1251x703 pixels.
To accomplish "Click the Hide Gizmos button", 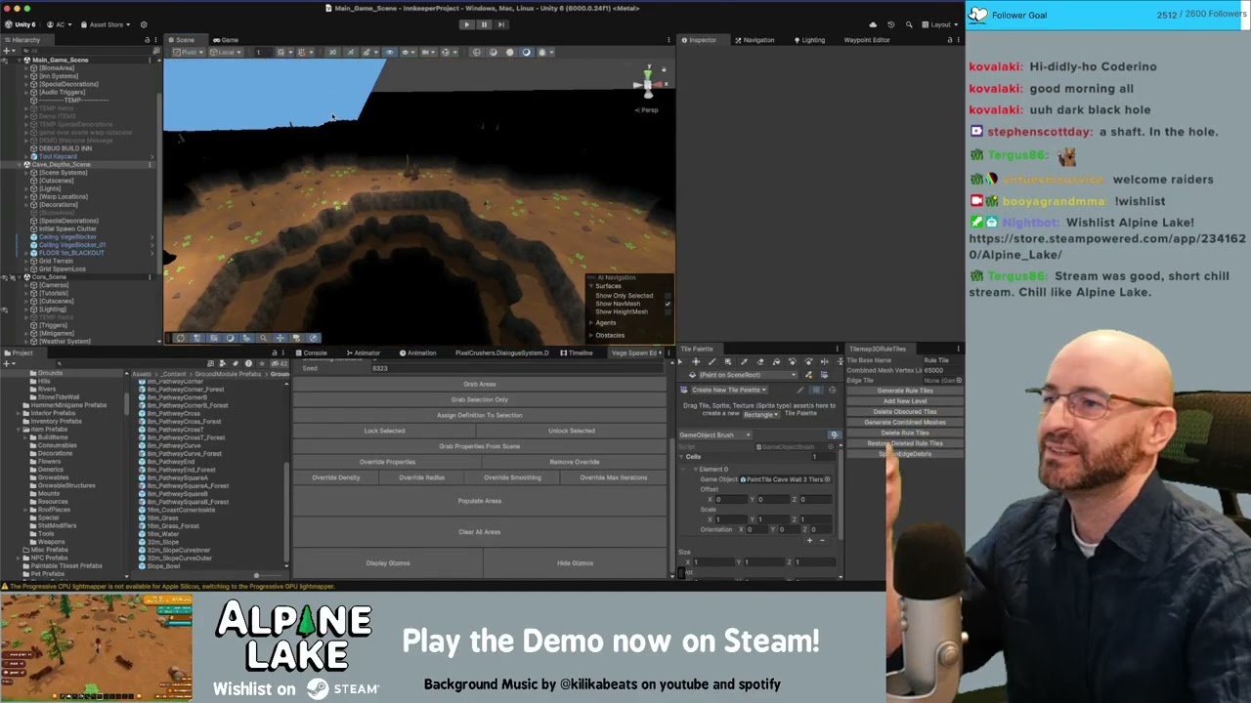I will pos(575,562).
